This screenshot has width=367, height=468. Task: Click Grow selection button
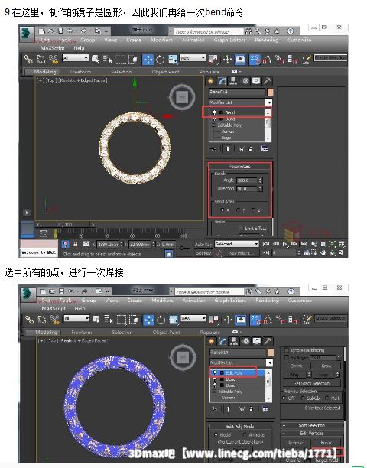(x=326, y=366)
